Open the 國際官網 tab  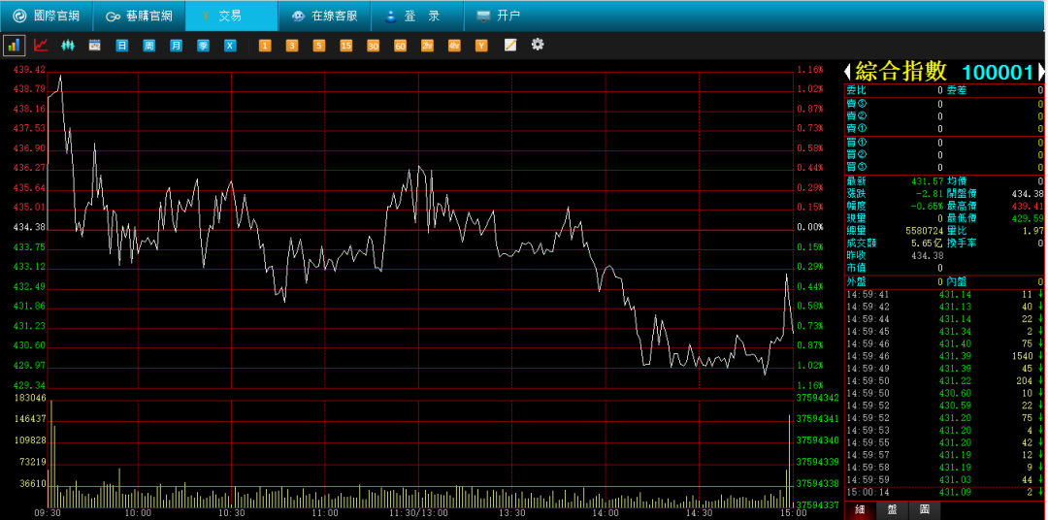(x=47, y=16)
